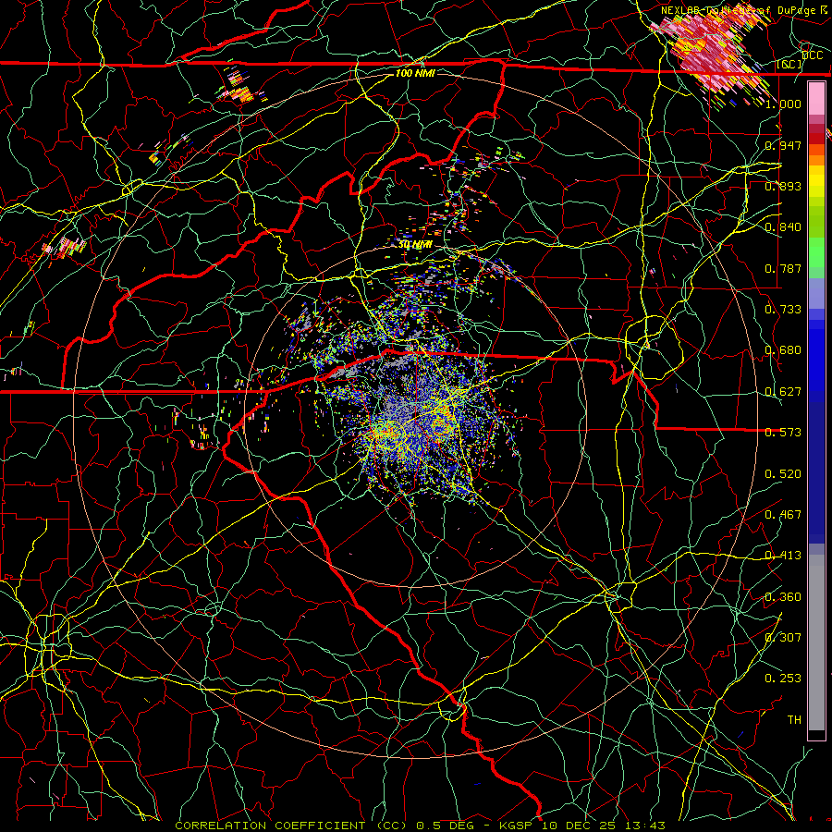Image resolution: width=832 pixels, height=832 pixels.
Task: Click the 0.947 scale value
Action: point(783,145)
